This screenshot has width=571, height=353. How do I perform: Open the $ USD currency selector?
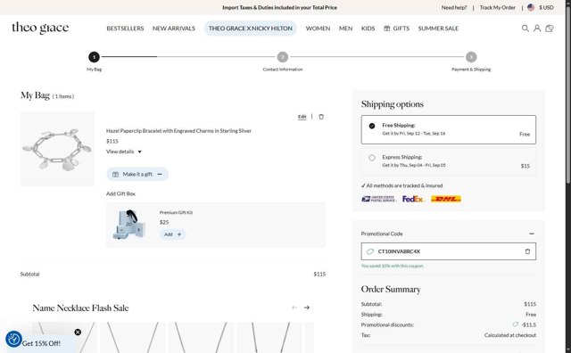coord(546,7)
